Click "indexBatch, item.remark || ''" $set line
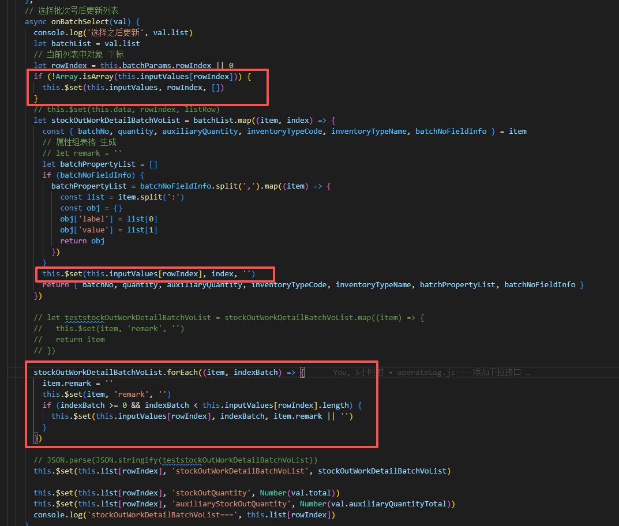The image size is (619, 526). pos(202,416)
